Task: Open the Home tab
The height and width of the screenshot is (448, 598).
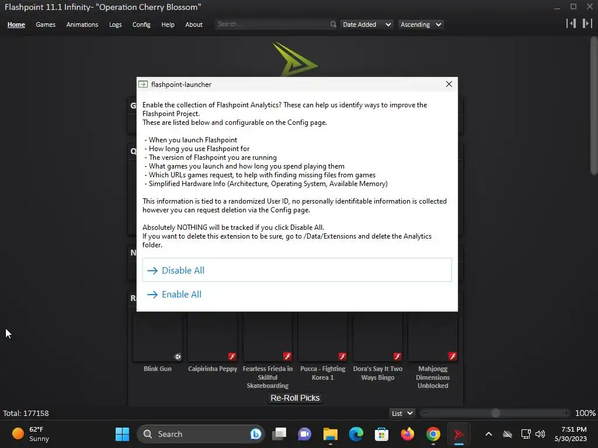Action: [16, 24]
